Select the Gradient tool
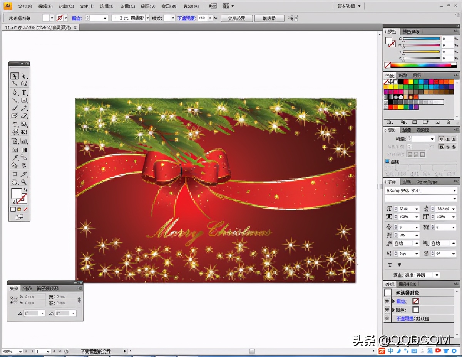 pyautogui.click(x=24, y=150)
